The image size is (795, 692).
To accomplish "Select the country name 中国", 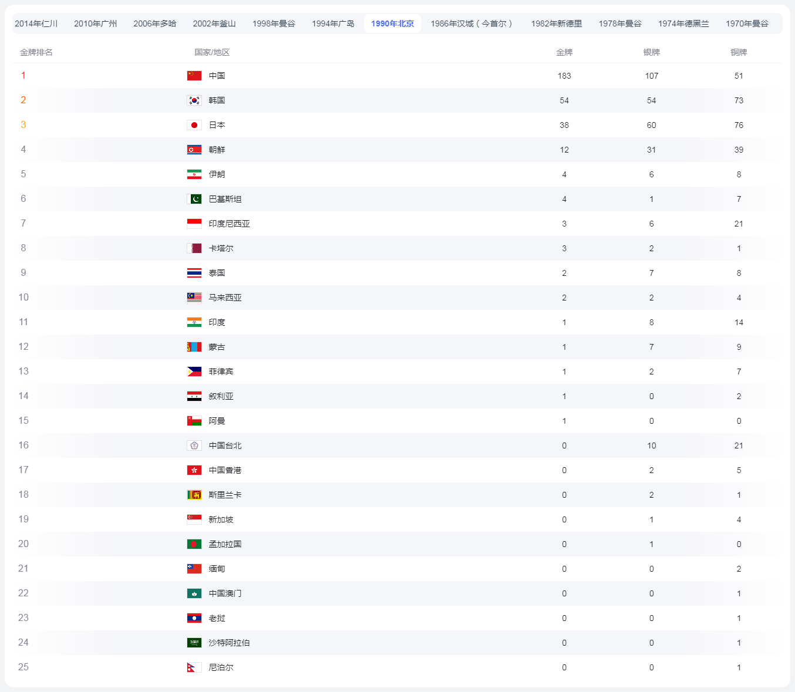I will pyautogui.click(x=217, y=76).
